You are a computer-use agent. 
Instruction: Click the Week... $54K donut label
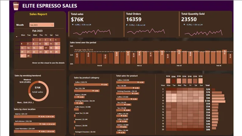[25, 102]
